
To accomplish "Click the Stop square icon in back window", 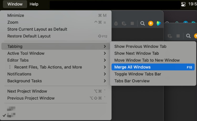I will pyautogui.click(x=178, y=36).
